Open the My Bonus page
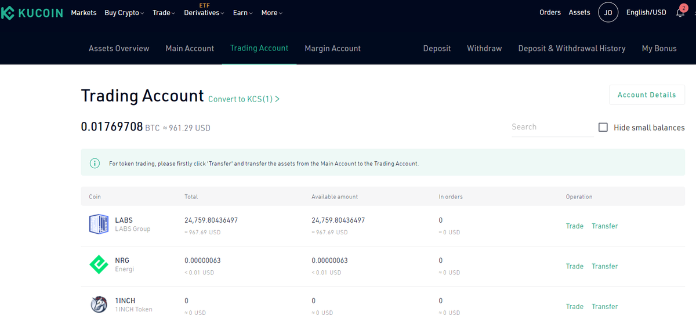Viewport: 696px width, 319px height. [x=659, y=49]
